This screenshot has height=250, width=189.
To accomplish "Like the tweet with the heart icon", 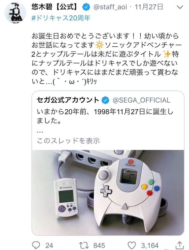I will click(x=132, y=245).
